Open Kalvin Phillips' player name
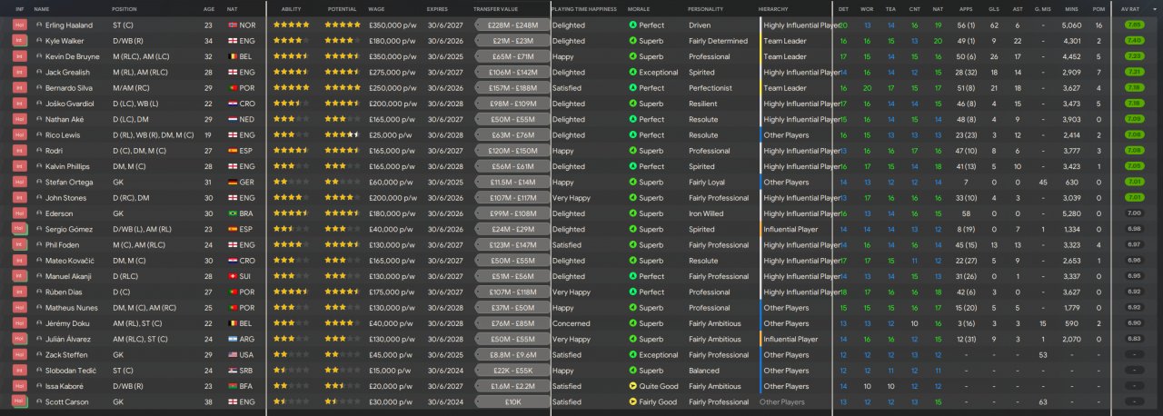 70,166
